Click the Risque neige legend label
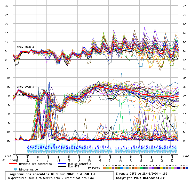Viewport: 191px width, 180px height. (28, 169)
